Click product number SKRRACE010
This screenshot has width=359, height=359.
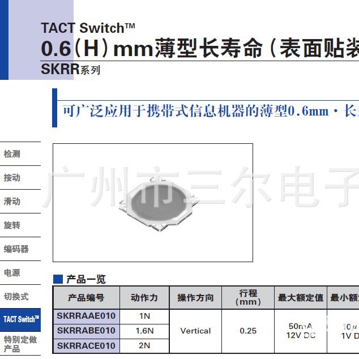pyautogui.click(x=86, y=346)
